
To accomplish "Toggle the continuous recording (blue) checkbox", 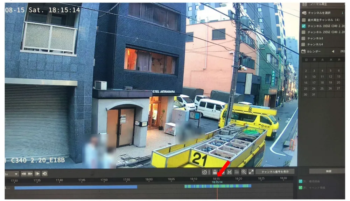I will pyautogui.click(x=300, y=181).
